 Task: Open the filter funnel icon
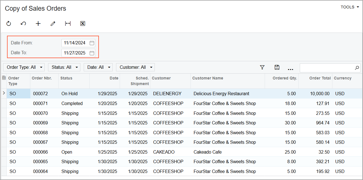click(x=262, y=67)
